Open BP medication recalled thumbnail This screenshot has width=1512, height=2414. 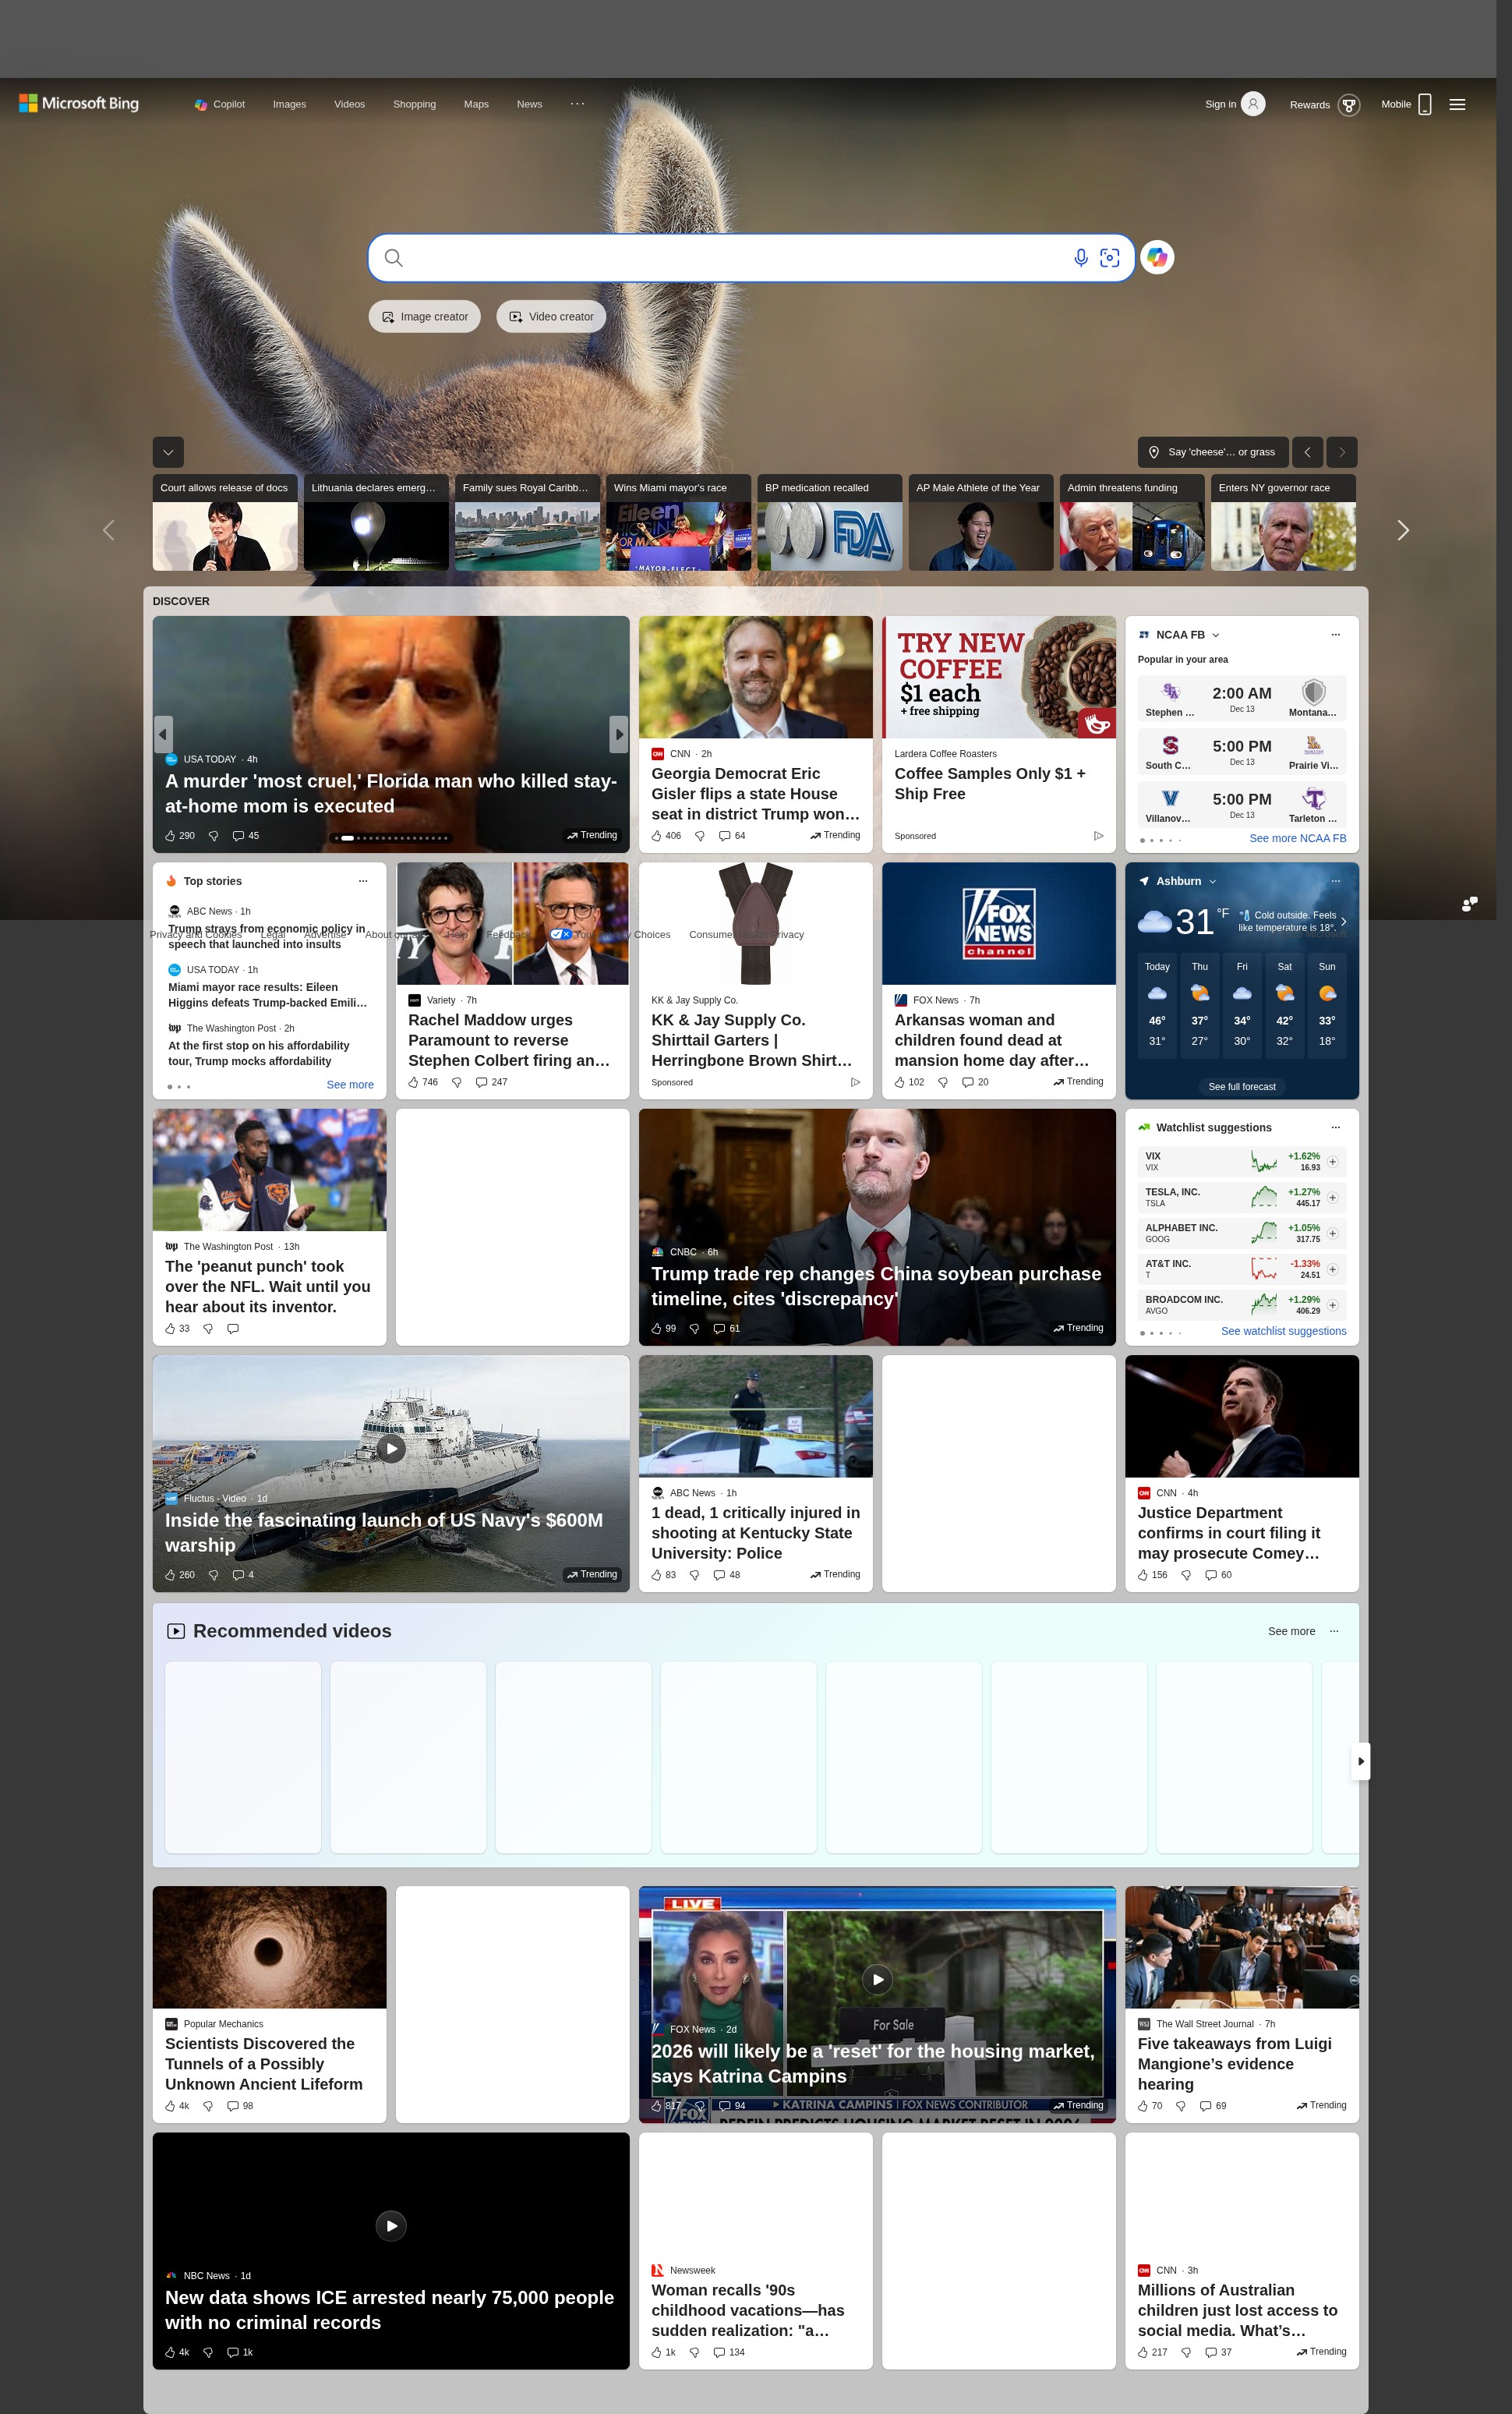(x=830, y=522)
